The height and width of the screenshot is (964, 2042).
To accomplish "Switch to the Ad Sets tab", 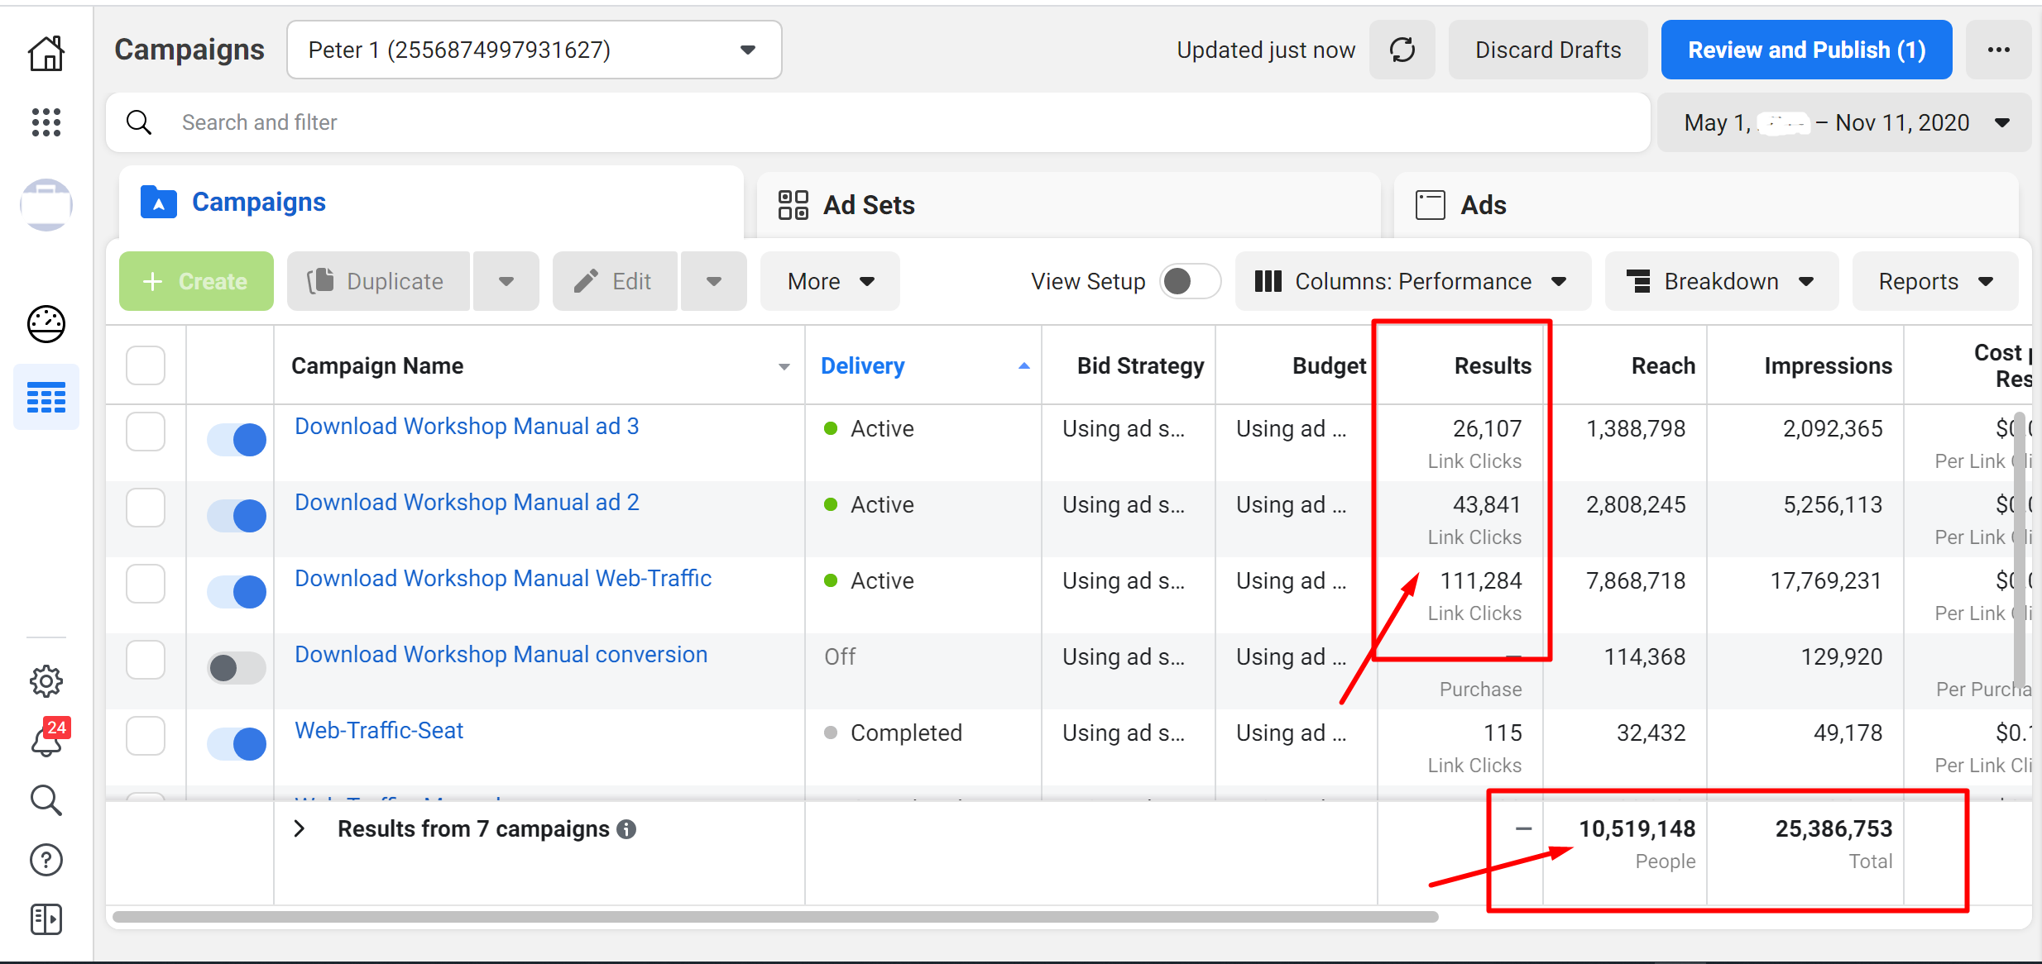I will pyautogui.click(x=869, y=205).
